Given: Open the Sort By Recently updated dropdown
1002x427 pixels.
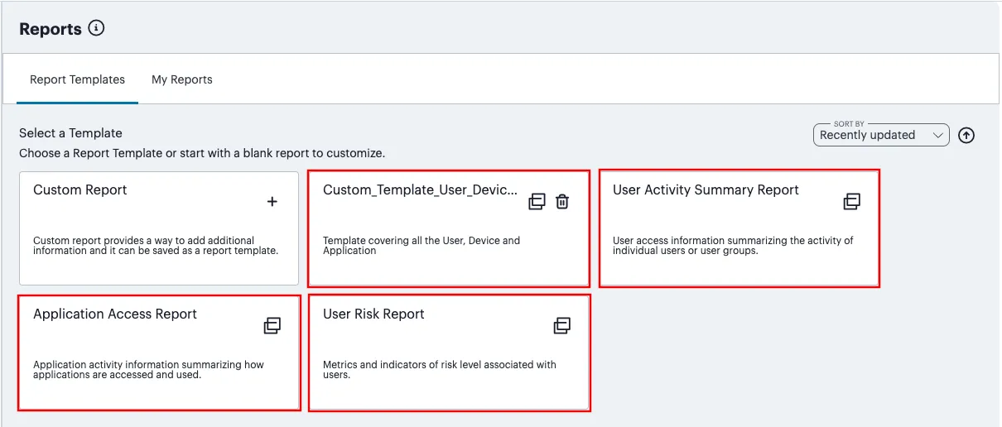Looking at the screenshot, I should point(881,135).
